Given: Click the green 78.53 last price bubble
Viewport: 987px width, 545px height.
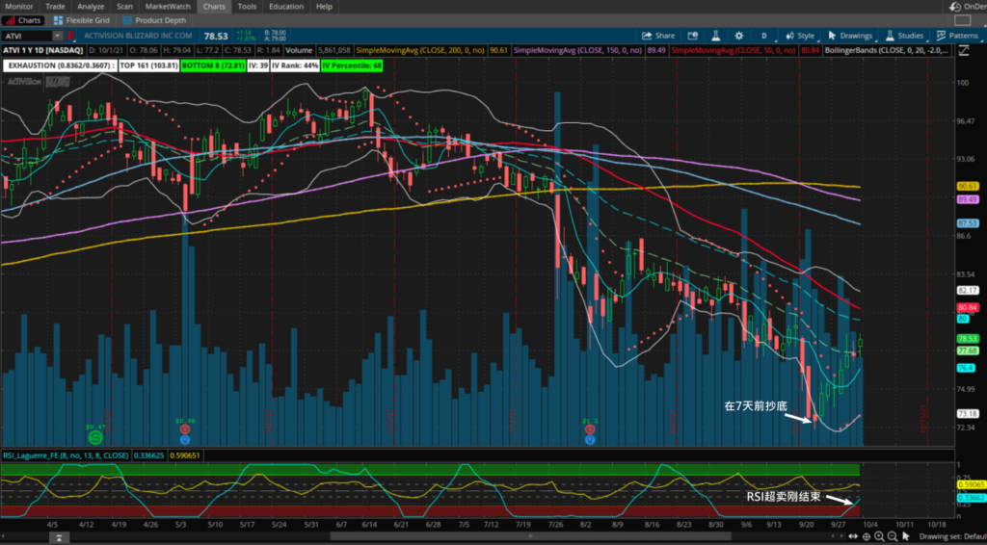Looking at the screenshot, I should [x=966, y=338].
